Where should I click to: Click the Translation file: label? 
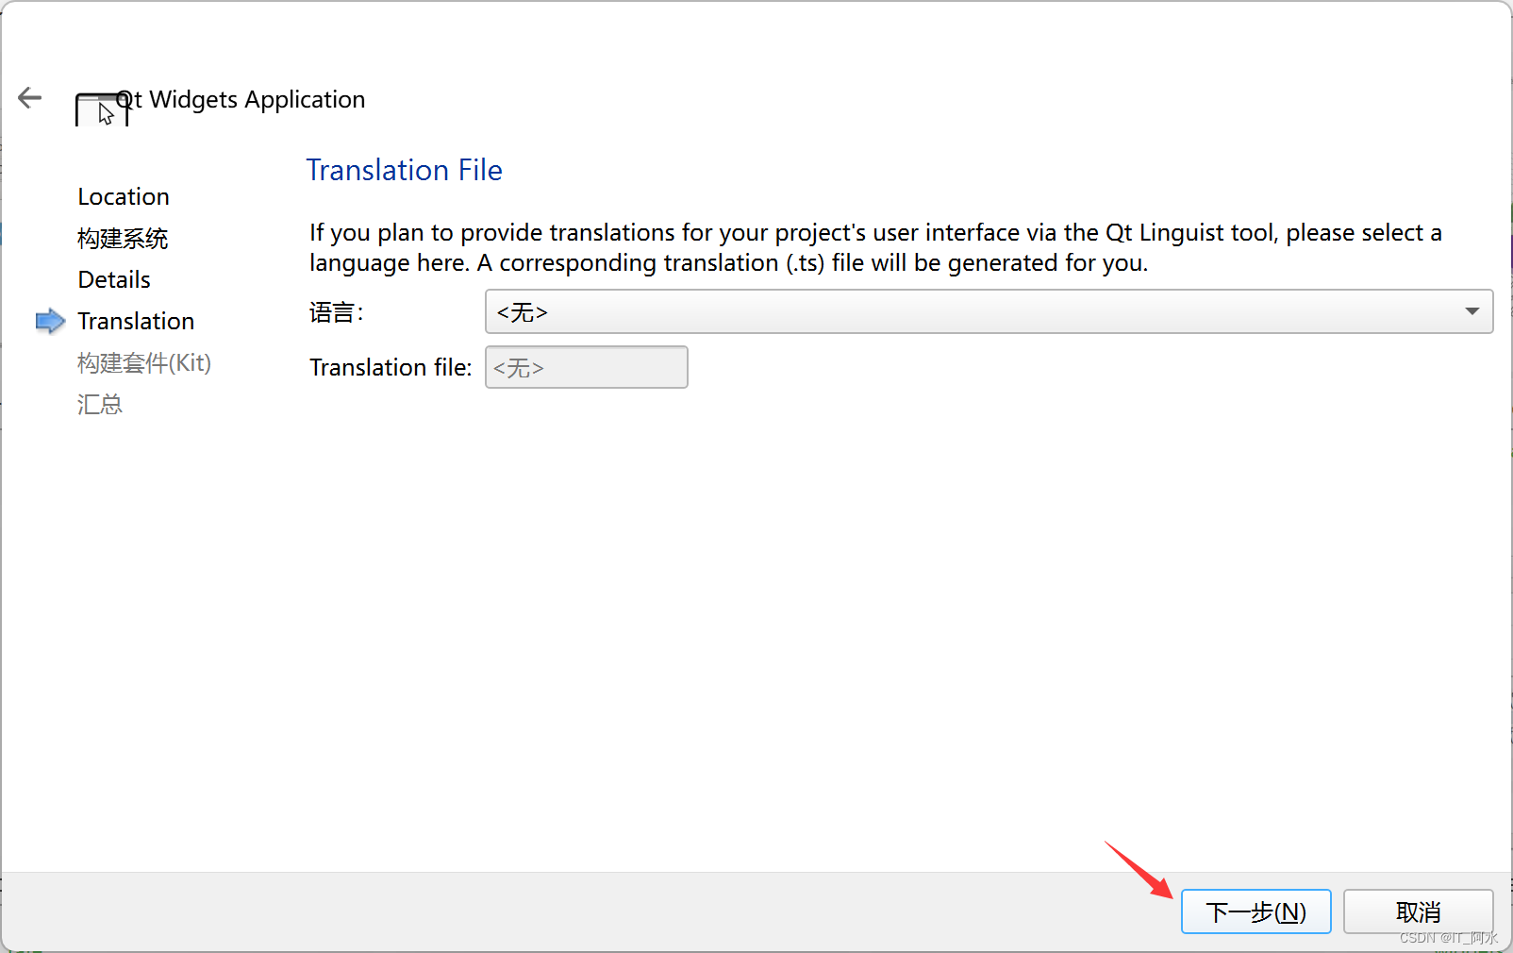[391, 367]
